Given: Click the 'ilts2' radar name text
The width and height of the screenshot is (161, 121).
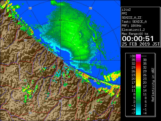Looking at the screenshot, I should [126, 10].
